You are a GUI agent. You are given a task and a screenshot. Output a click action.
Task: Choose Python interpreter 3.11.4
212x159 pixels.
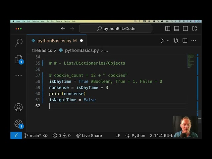tap(161, 135)
